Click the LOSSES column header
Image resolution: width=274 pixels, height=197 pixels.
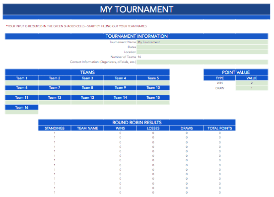click(153, 128)
